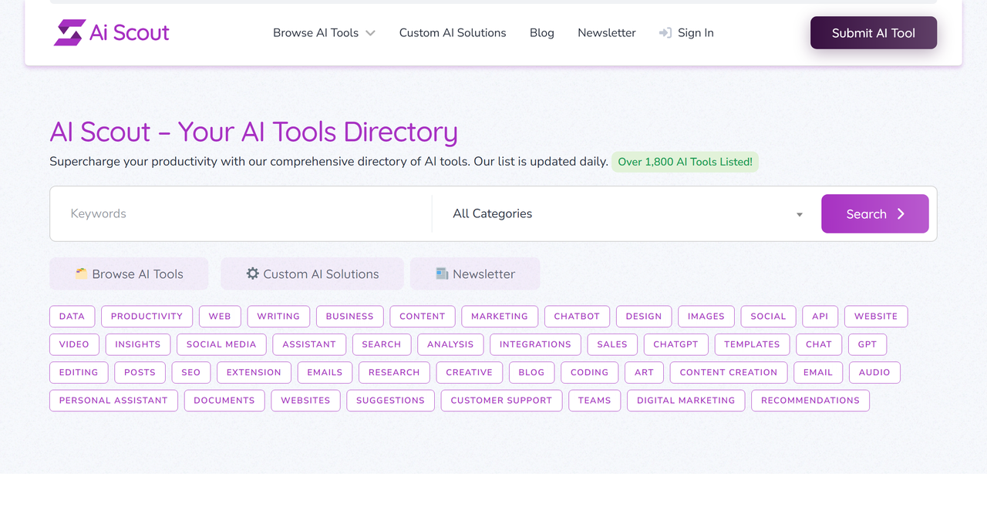View the ART tag
987x510 pixels.
click(x=644, y=372)
